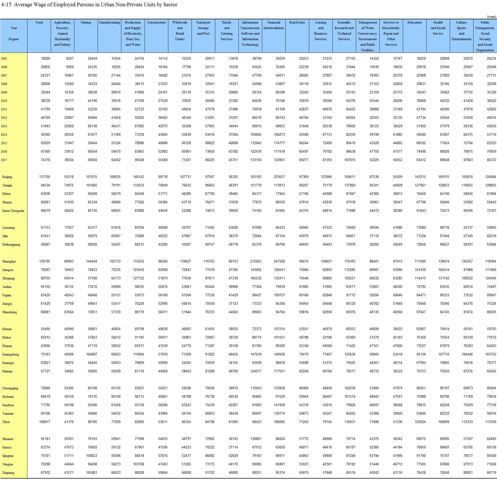Select the 2008 row label
The width and height of the screenshot is (497, 487).
click(x=4, y=84)
